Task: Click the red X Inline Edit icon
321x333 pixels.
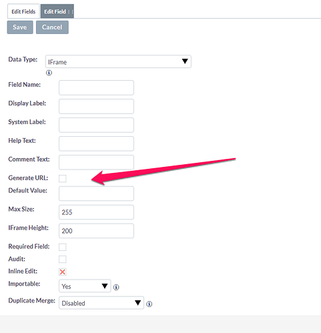Action: (63, 272)
